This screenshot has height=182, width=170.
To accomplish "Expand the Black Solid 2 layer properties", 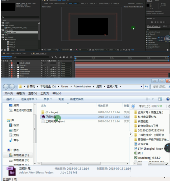I will tap(10, 63).
